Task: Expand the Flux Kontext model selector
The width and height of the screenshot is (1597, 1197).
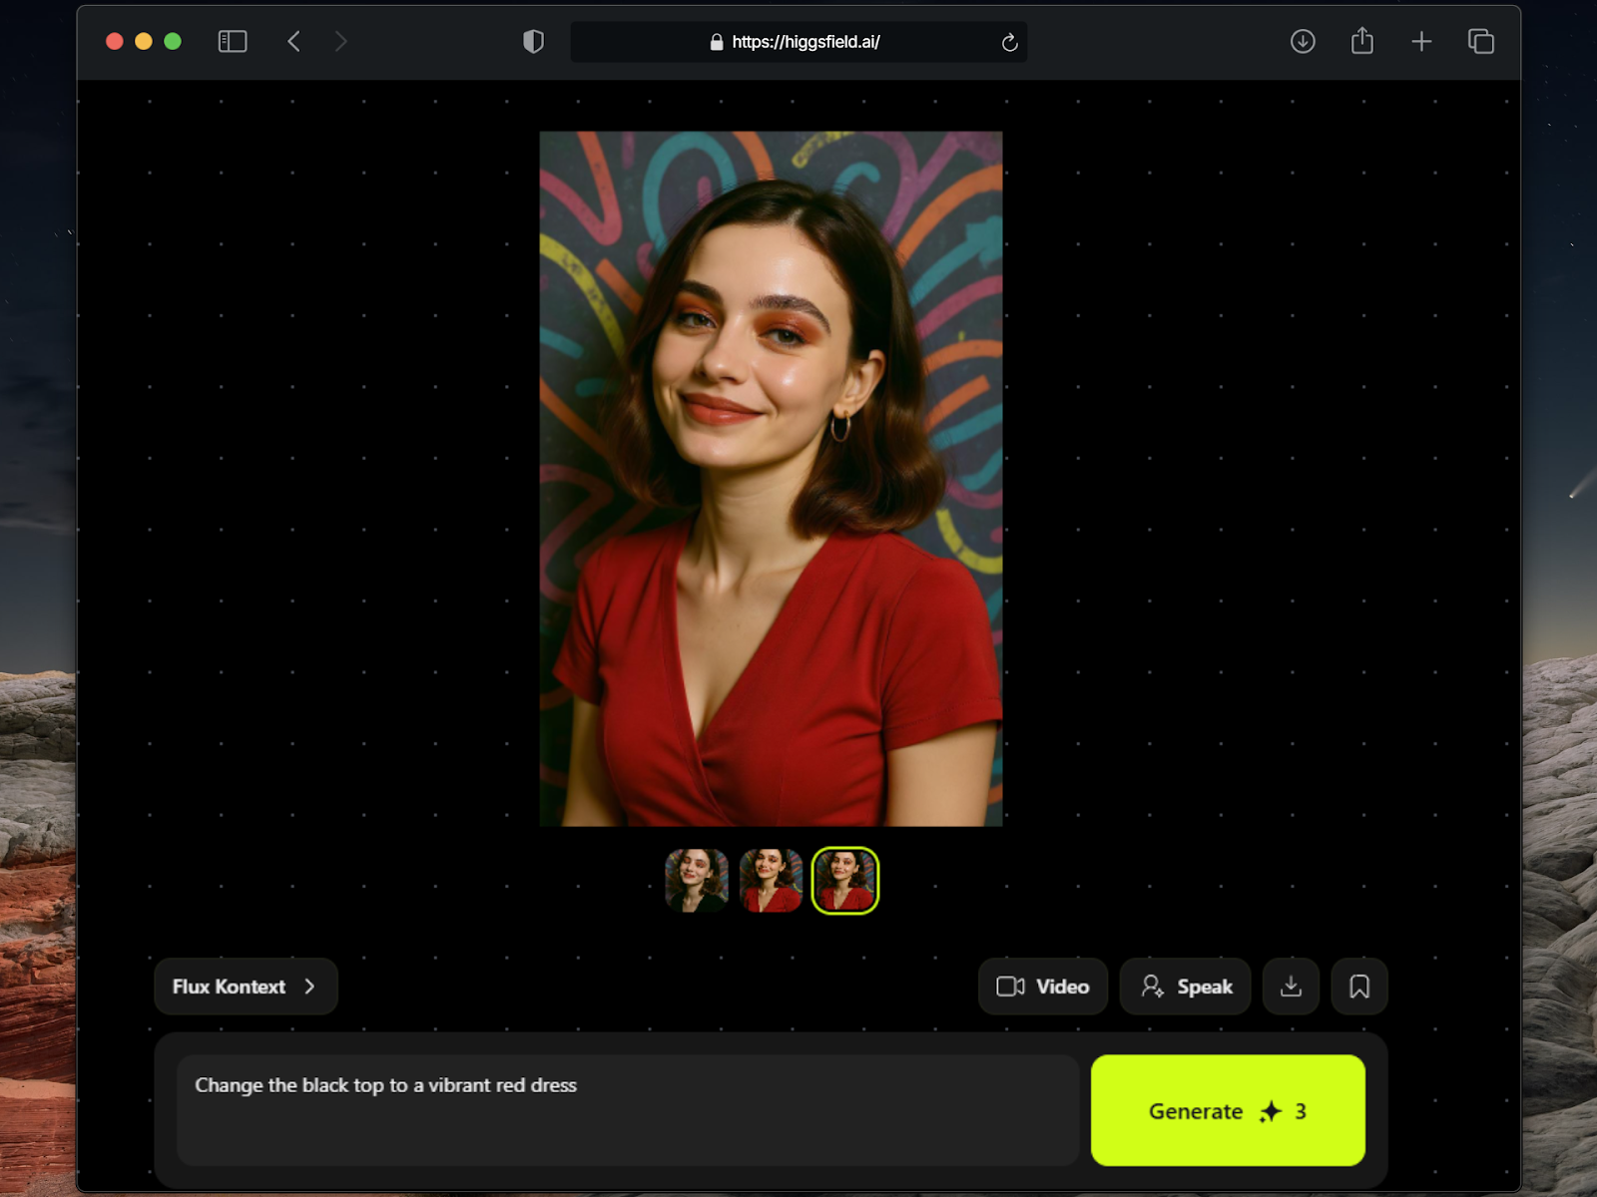Action: coord(246,987)
